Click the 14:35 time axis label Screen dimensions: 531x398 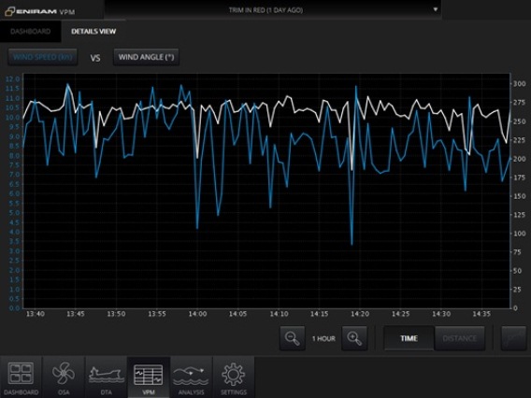[x=481, y=314]
